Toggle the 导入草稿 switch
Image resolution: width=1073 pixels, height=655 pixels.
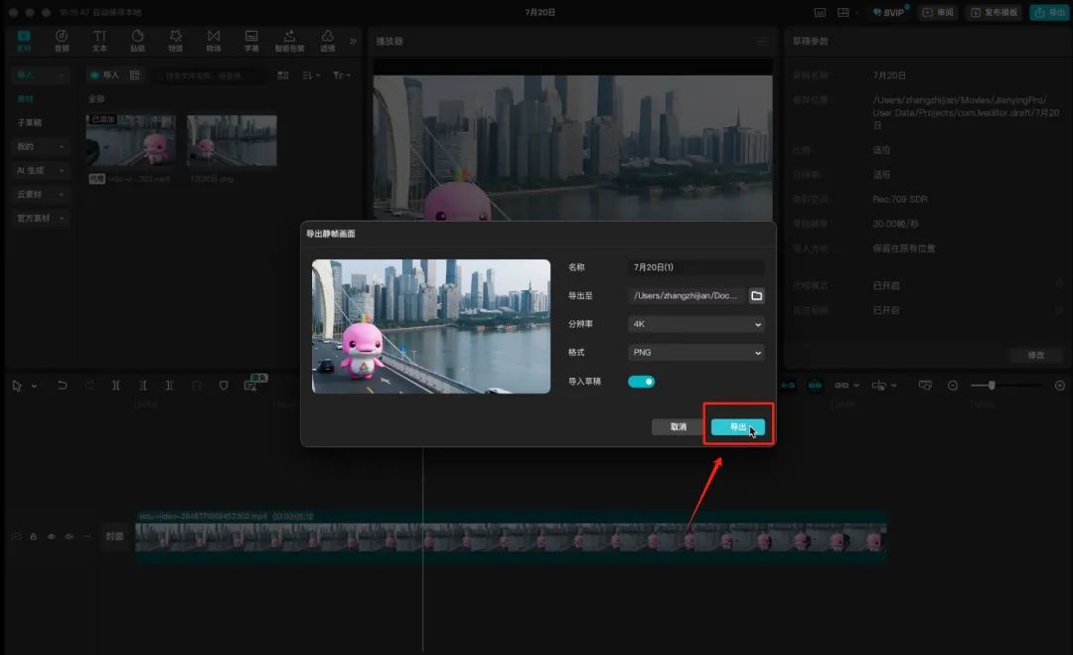pos(642,382)
